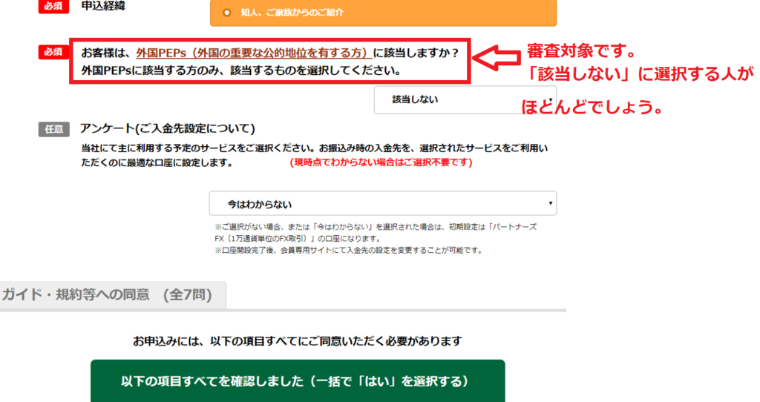Click the red 必須 badge beside 申込経緯

(x=53, y=6)
